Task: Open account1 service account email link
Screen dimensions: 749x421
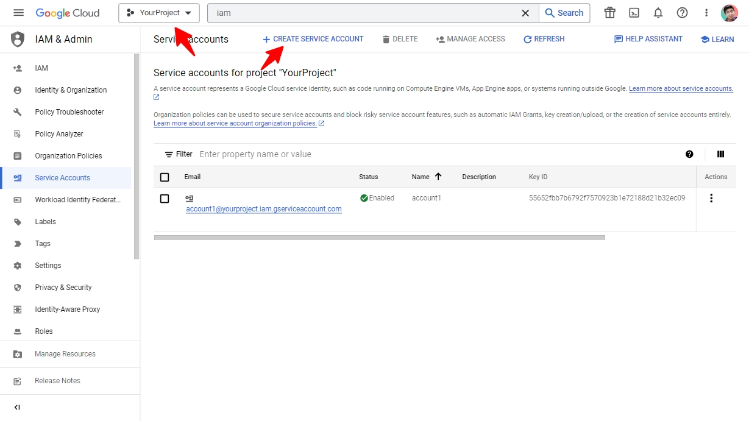Action: click(263, 209)
